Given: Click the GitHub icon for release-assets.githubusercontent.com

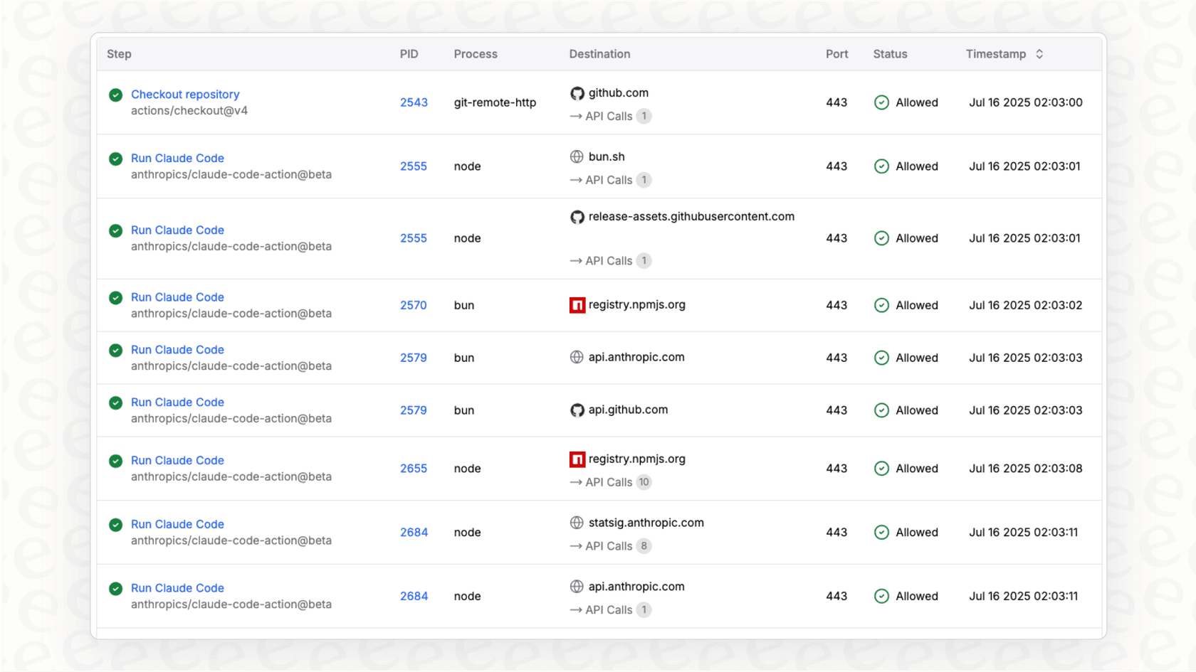Looking at the screenshot, I should click(x=577, y=216).
